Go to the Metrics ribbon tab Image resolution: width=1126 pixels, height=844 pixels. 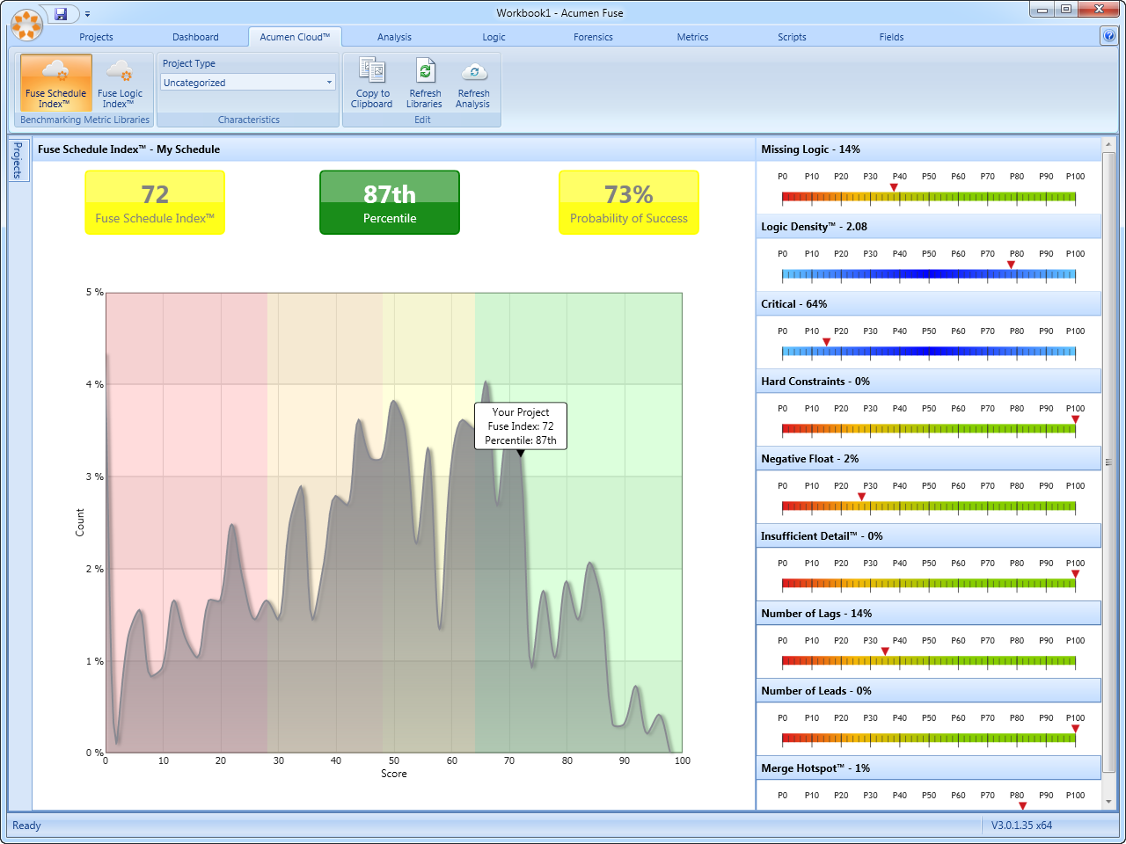click(692, 37)
